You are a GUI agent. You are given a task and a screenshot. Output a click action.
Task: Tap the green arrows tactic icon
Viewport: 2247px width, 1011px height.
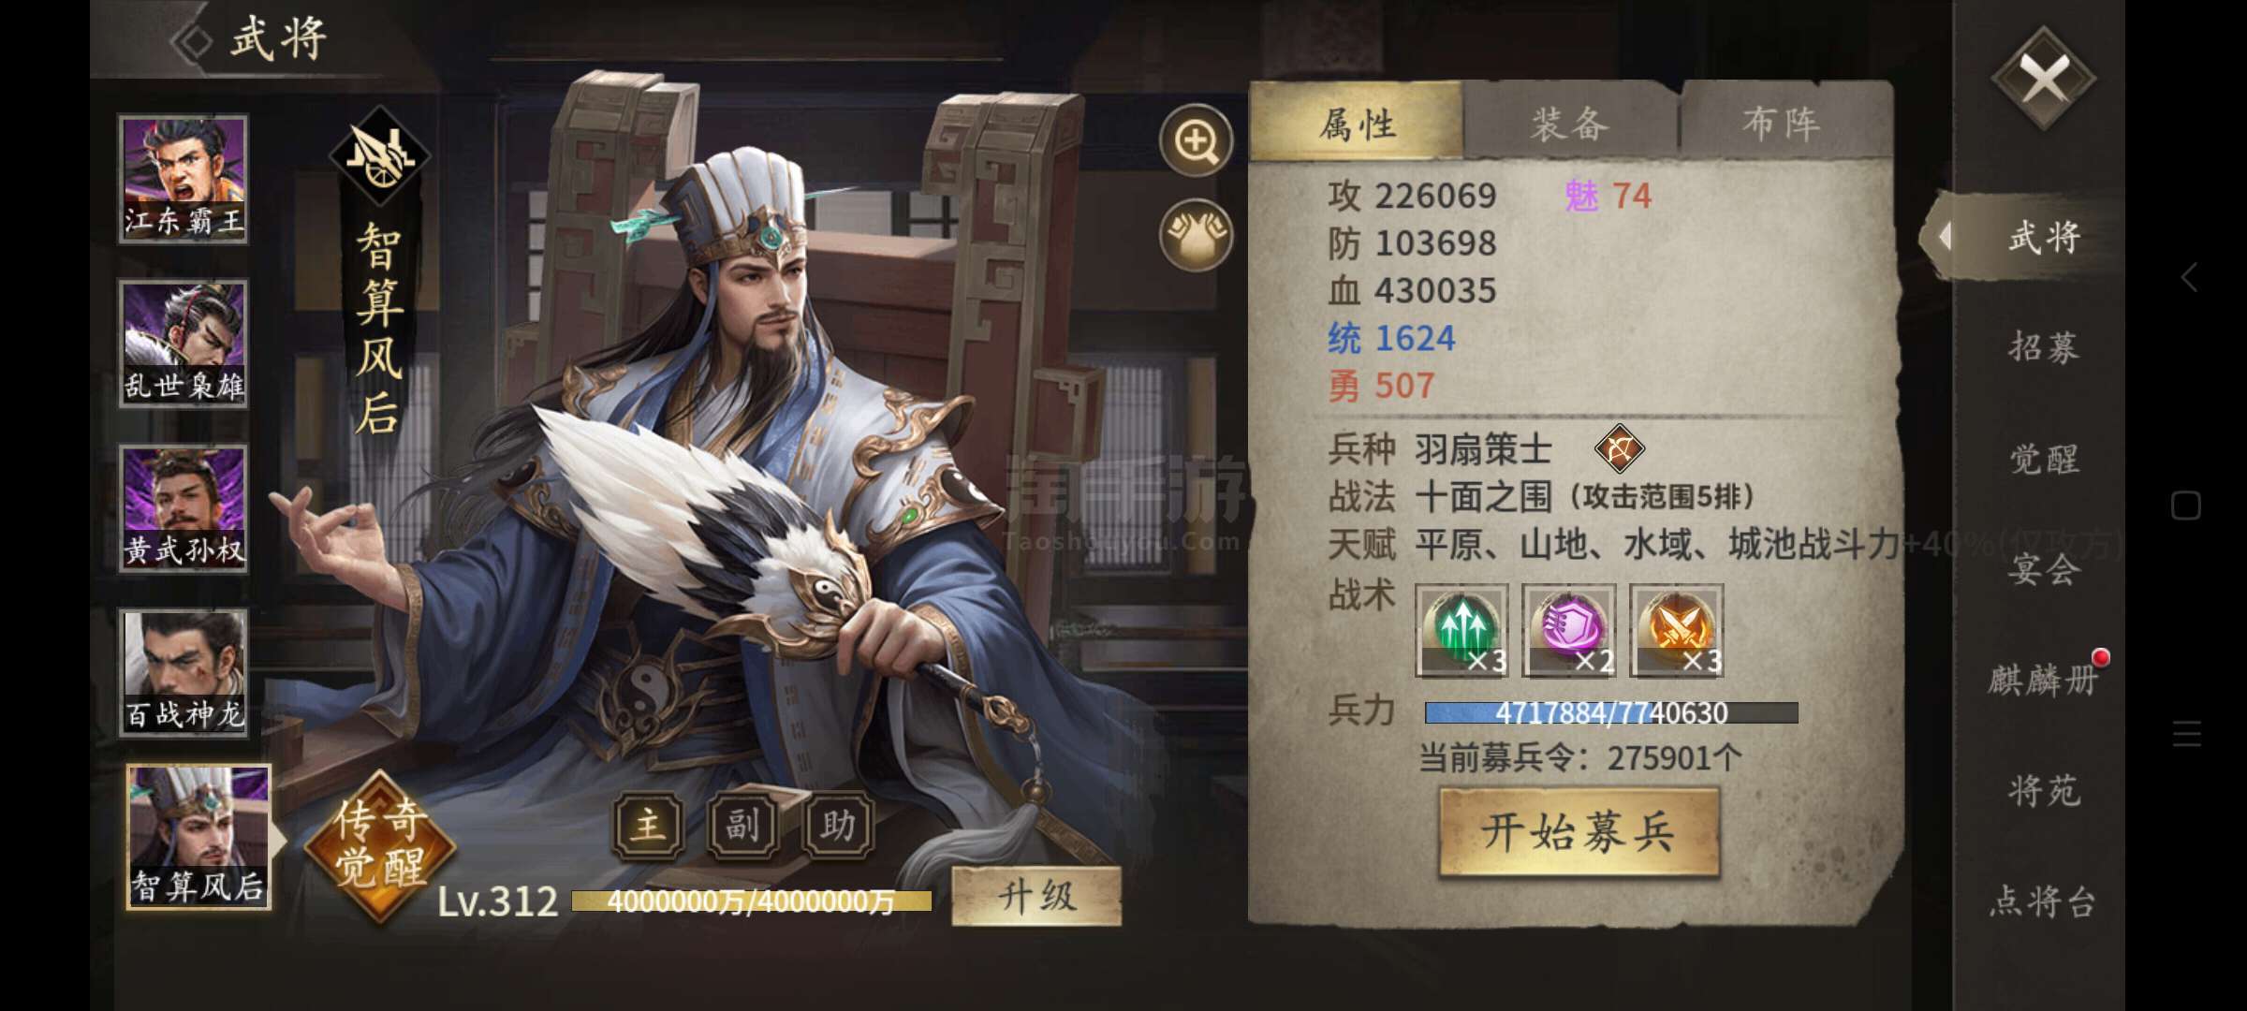pos(1461,630)
